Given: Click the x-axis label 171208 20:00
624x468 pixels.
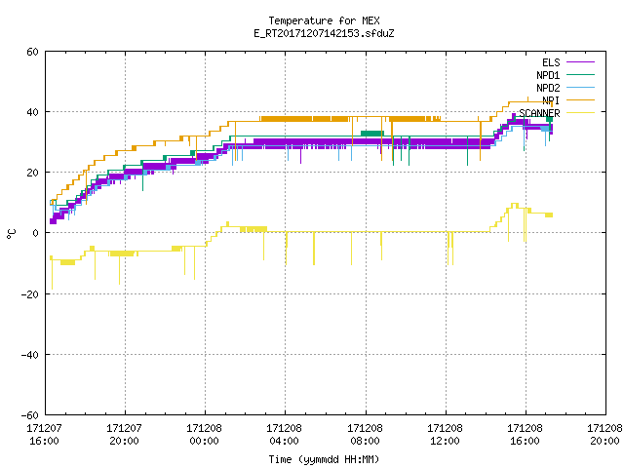Looking at the screenshot, I should tap(604, 435).
